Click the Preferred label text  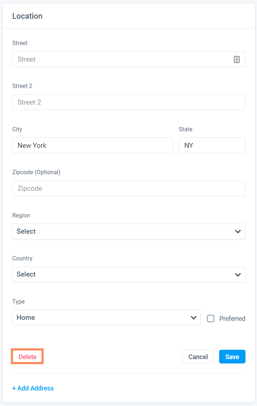(232, 318)
